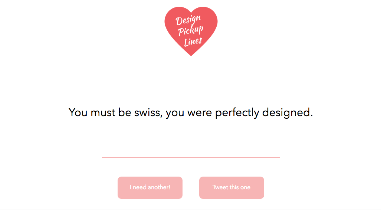Image resolution: width=381 pixels, height=210 pixels.
Task: Click the Design Pickup Lines heart logo
Action: point(191,31)
